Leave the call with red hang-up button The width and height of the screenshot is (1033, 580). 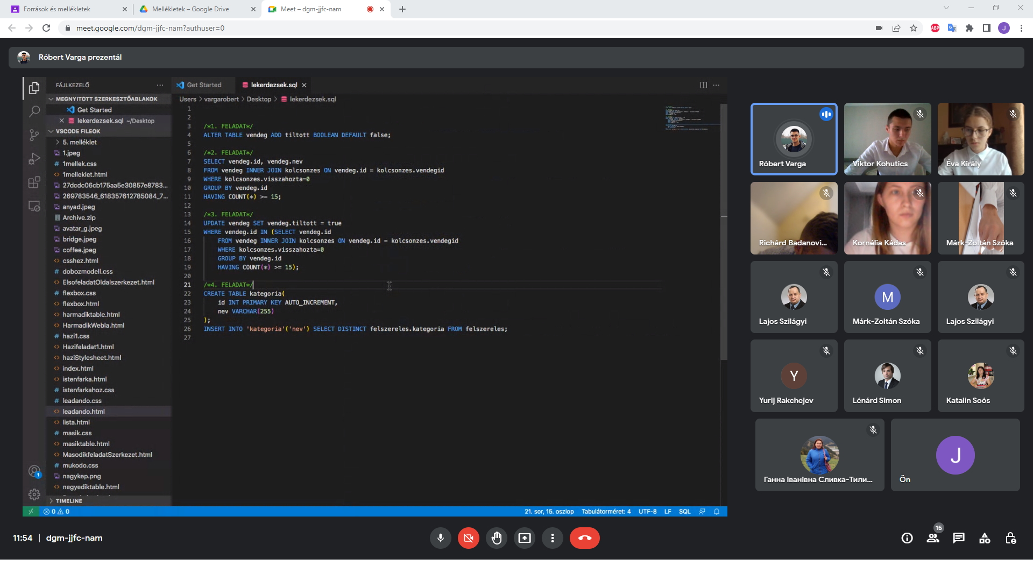point(584,538)
